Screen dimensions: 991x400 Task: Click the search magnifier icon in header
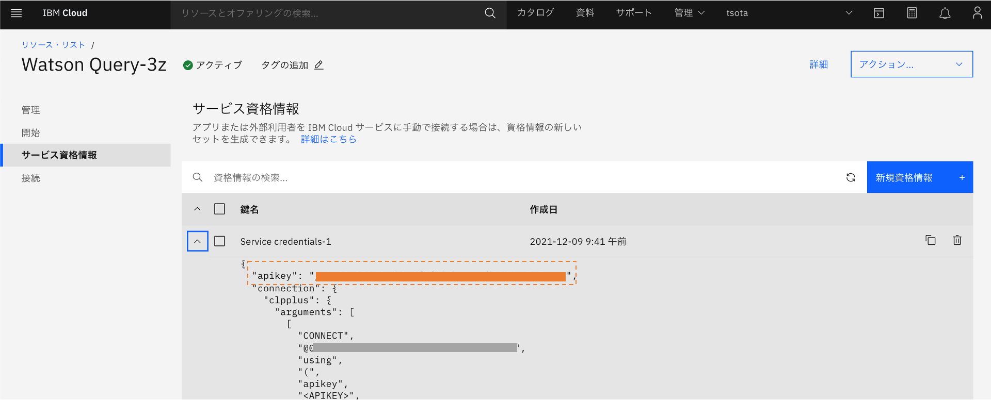(490, 13)
